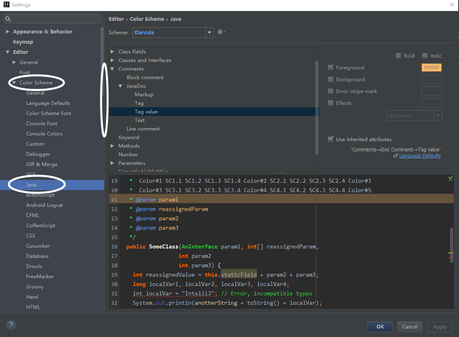This screenshot has width=459, height=337.
Task: Click the preview line 21 @param param1
Action: [x=157, y=200]
